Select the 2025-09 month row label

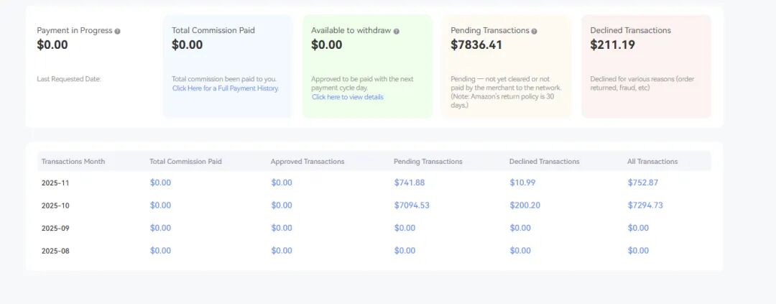point(55,228)
